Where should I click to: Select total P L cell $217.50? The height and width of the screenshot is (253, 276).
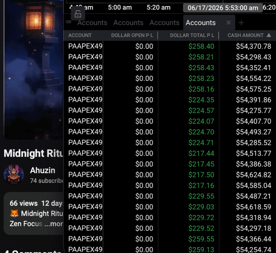[201, 175]
